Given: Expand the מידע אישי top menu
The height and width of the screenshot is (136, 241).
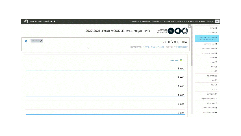Looking at the screenshot, I should coord(155,22).
